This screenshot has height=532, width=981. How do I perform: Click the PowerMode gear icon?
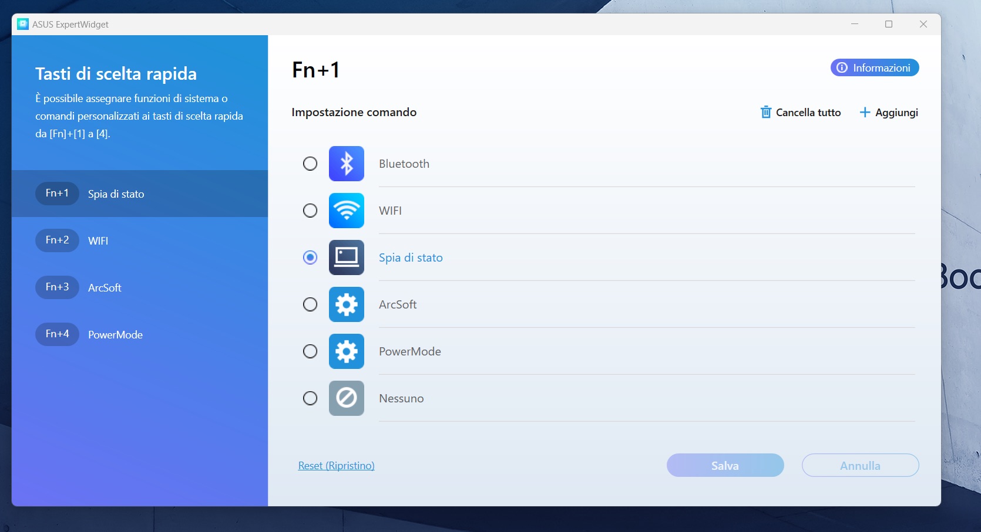coord(347,351)
